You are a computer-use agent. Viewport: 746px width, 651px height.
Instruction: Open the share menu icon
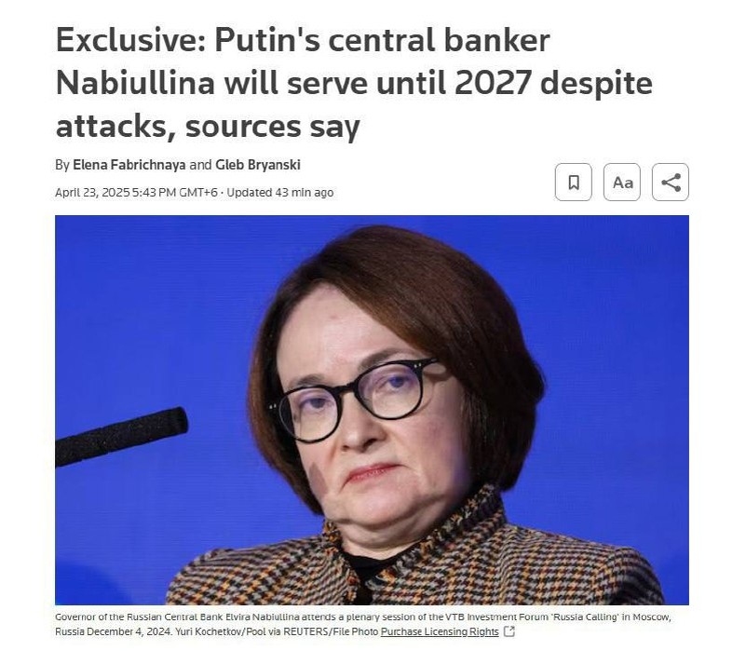point(671,182)
